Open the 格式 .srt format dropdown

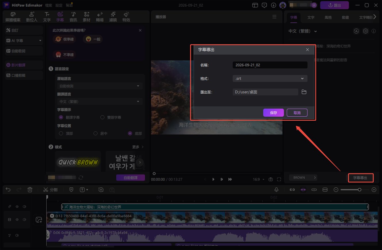pyautogui.click(x=270, y=78)
